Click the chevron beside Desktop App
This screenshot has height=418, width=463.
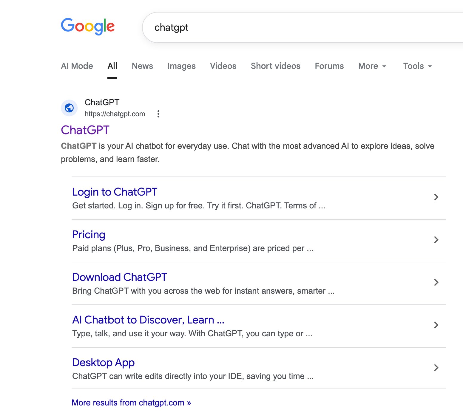(436, 368)
